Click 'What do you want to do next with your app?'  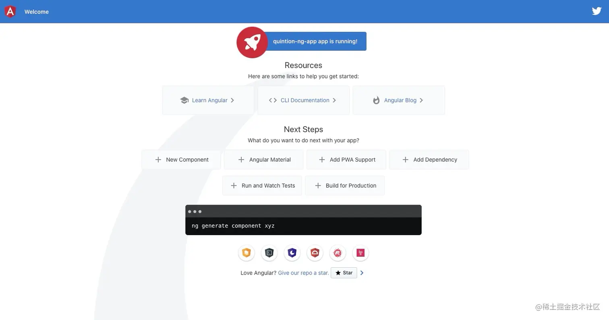(x=303, y=141)
